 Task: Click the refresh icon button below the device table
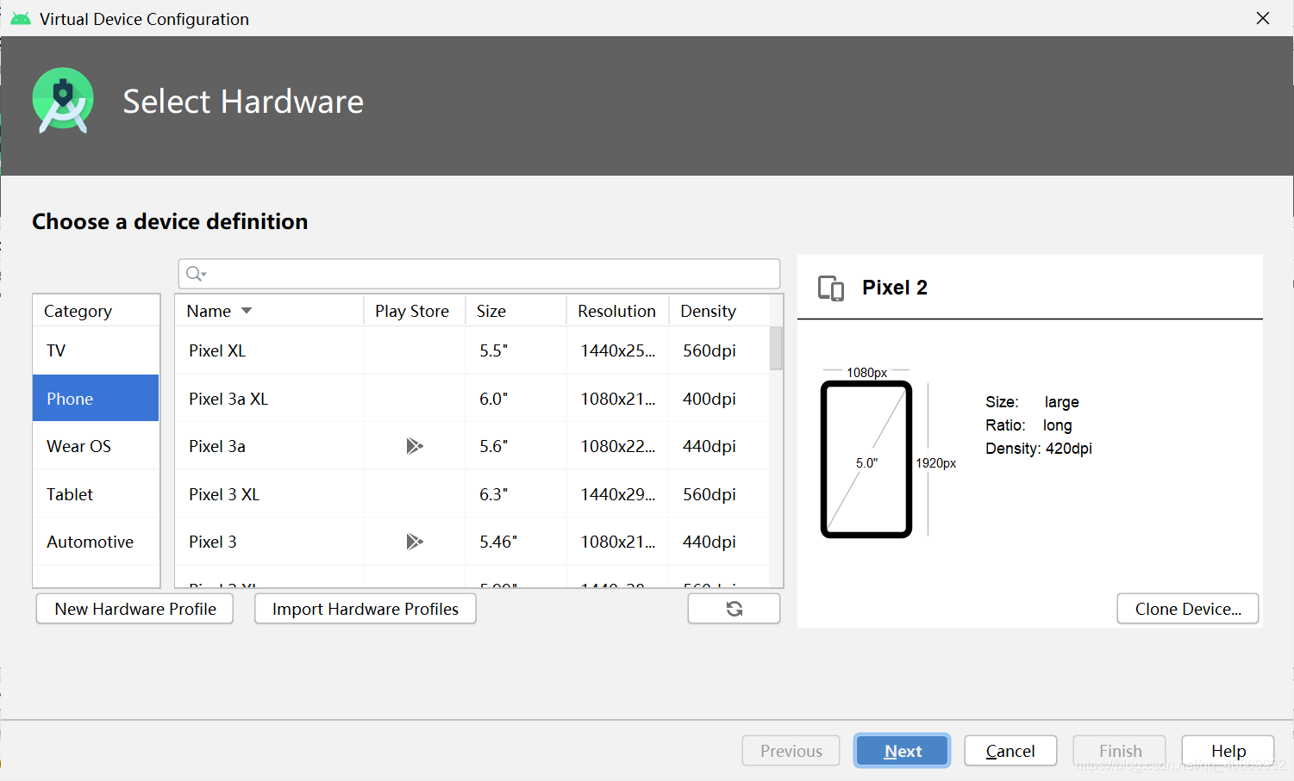(734, 609)
